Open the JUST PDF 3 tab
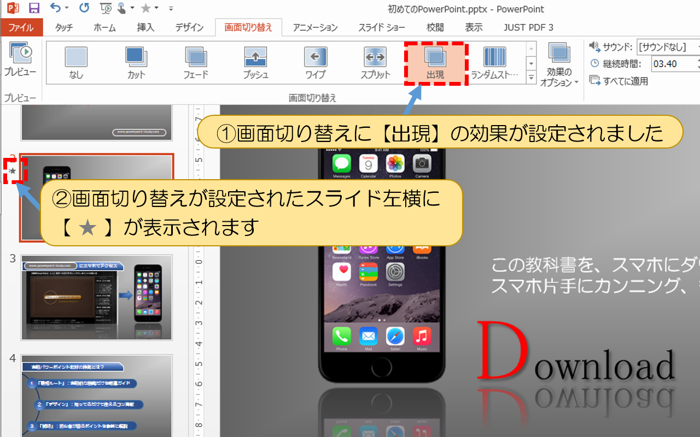The height and width of the screenshot is (437, 700). (x=528, y=27)
